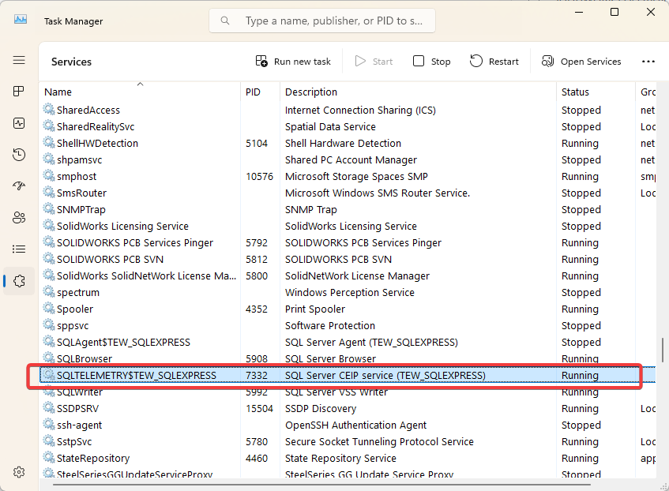This screenshot has height=491, width=669.
Task: Click PID 15504 cell
Action: tap(259, 409)
